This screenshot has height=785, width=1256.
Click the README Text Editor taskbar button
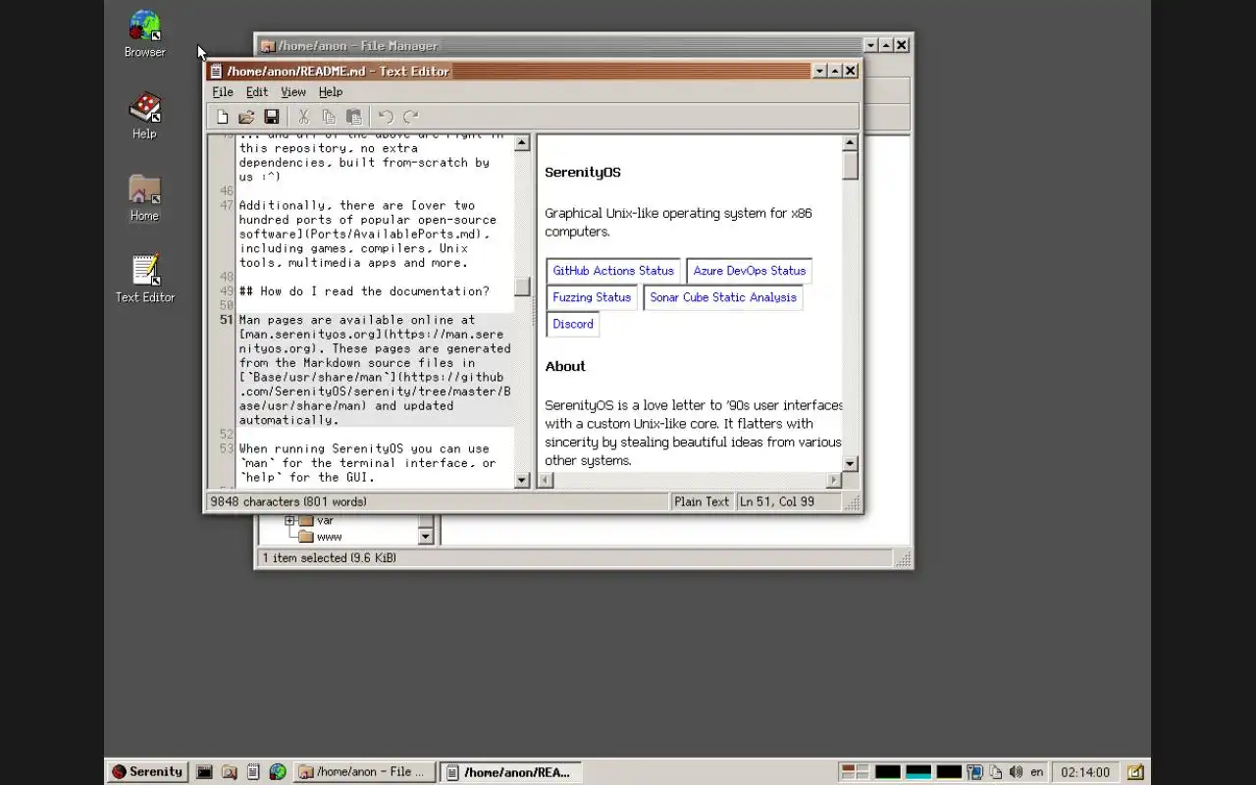point(510,772)
